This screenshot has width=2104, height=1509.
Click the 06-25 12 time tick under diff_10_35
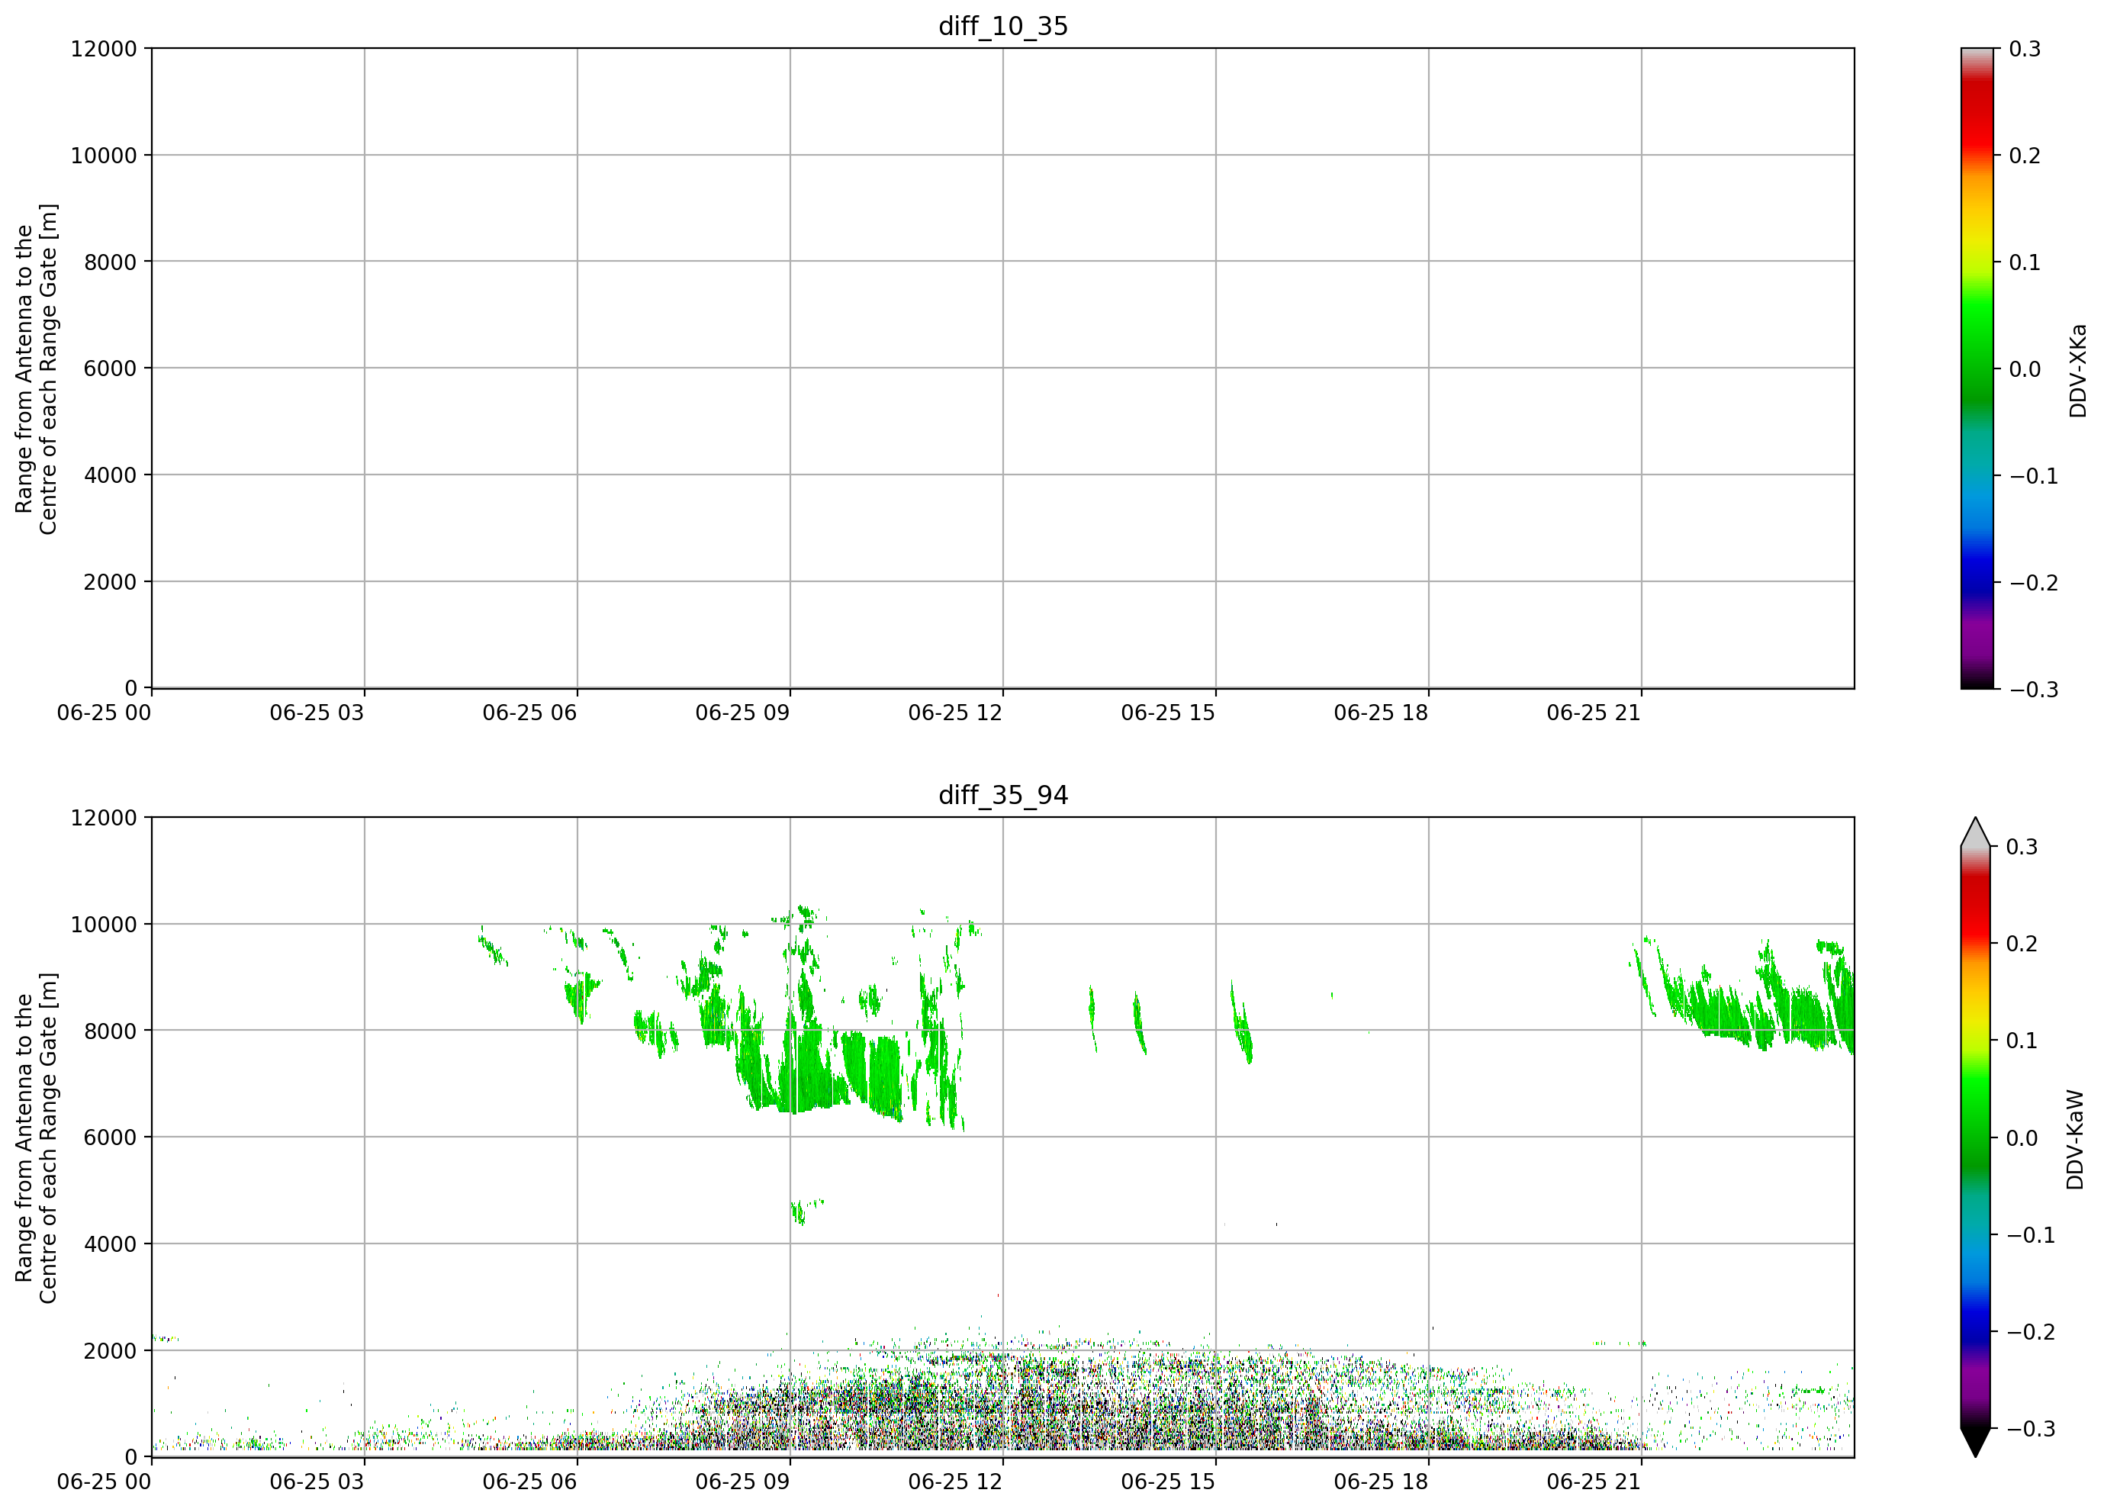[x=956, y=713]
